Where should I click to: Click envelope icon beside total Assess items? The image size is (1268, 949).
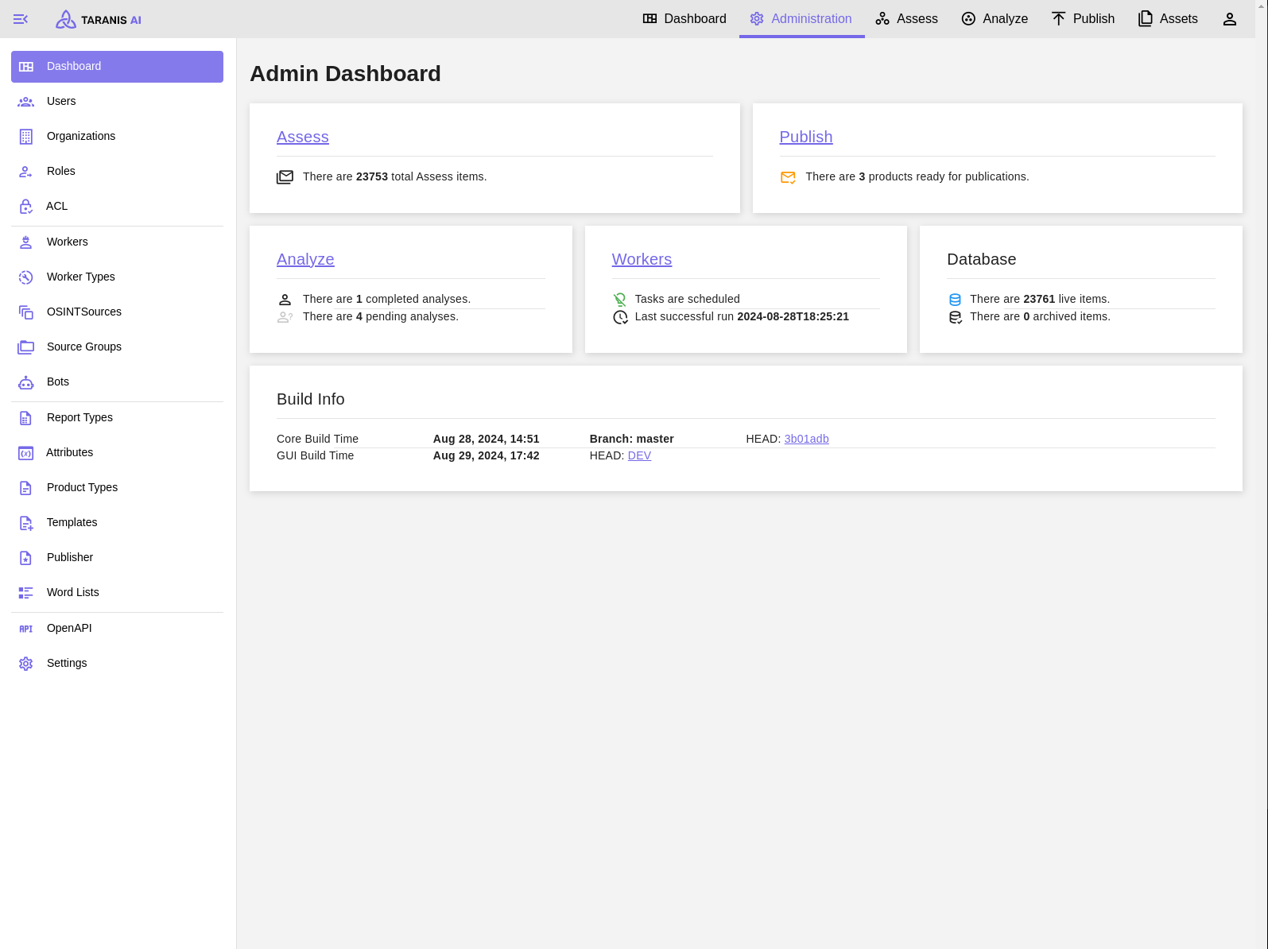coord(285,177)
